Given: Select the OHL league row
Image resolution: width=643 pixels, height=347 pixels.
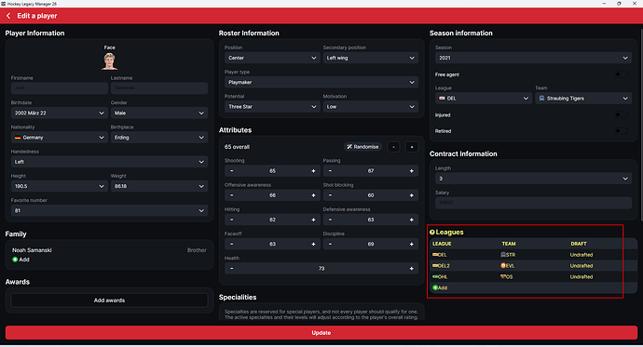Looking at the screenshot, I should (x=534, y=276).
